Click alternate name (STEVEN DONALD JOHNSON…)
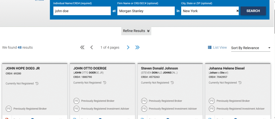This screenshot has width=275, height=119. click(159, 73)
